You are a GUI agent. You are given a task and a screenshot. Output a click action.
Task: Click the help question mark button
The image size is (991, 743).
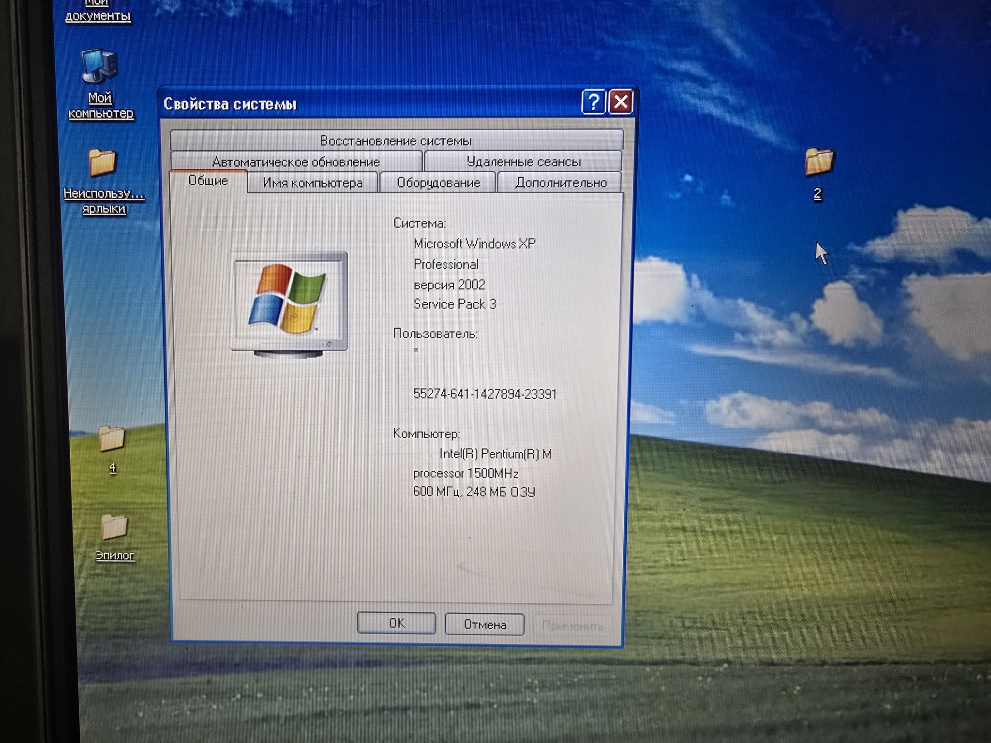[x=593, y=102]
